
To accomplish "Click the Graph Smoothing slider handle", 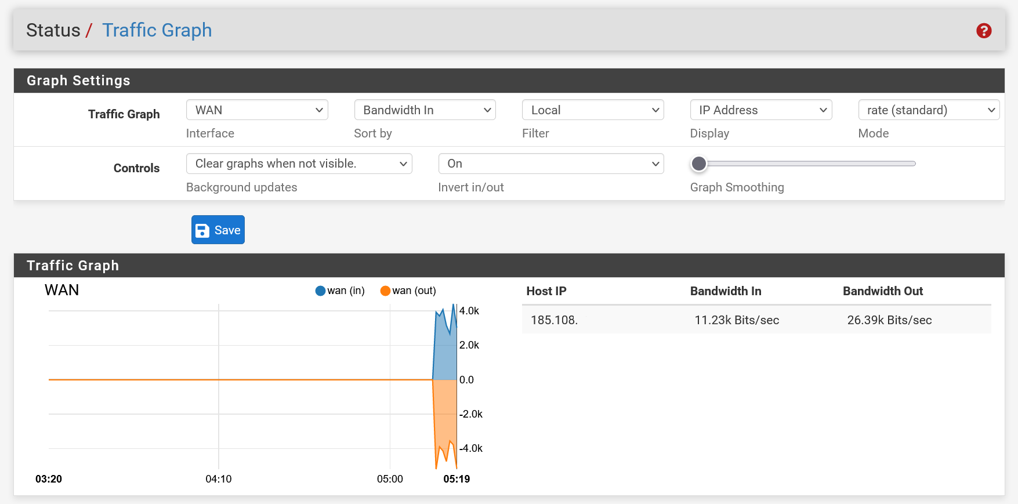I will click(699, 164).
